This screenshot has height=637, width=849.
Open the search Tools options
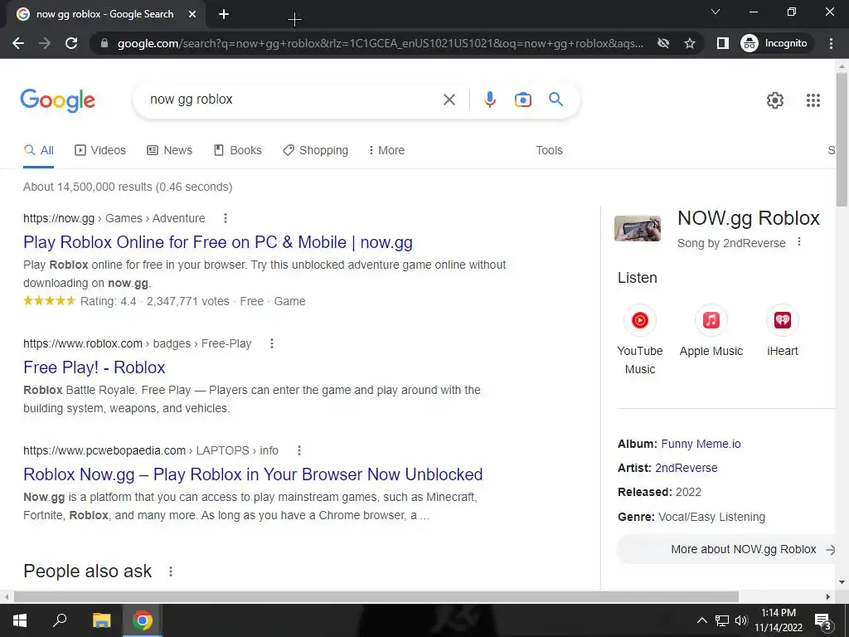coord(549,151)
